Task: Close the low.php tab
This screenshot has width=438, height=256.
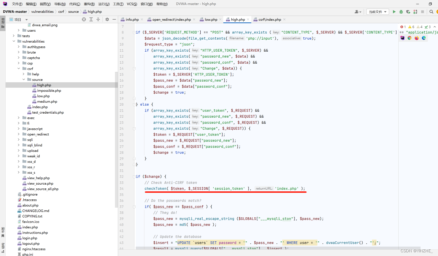Action: [x=220, y=19]
